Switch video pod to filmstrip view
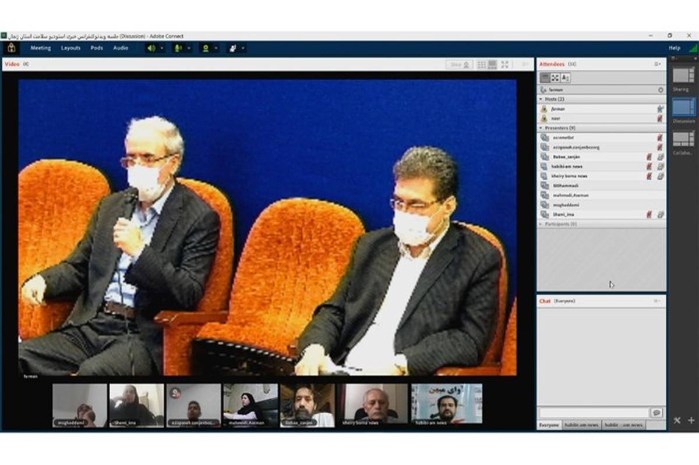Viewport: 699px width, 465px height. (x=492, y=65)
